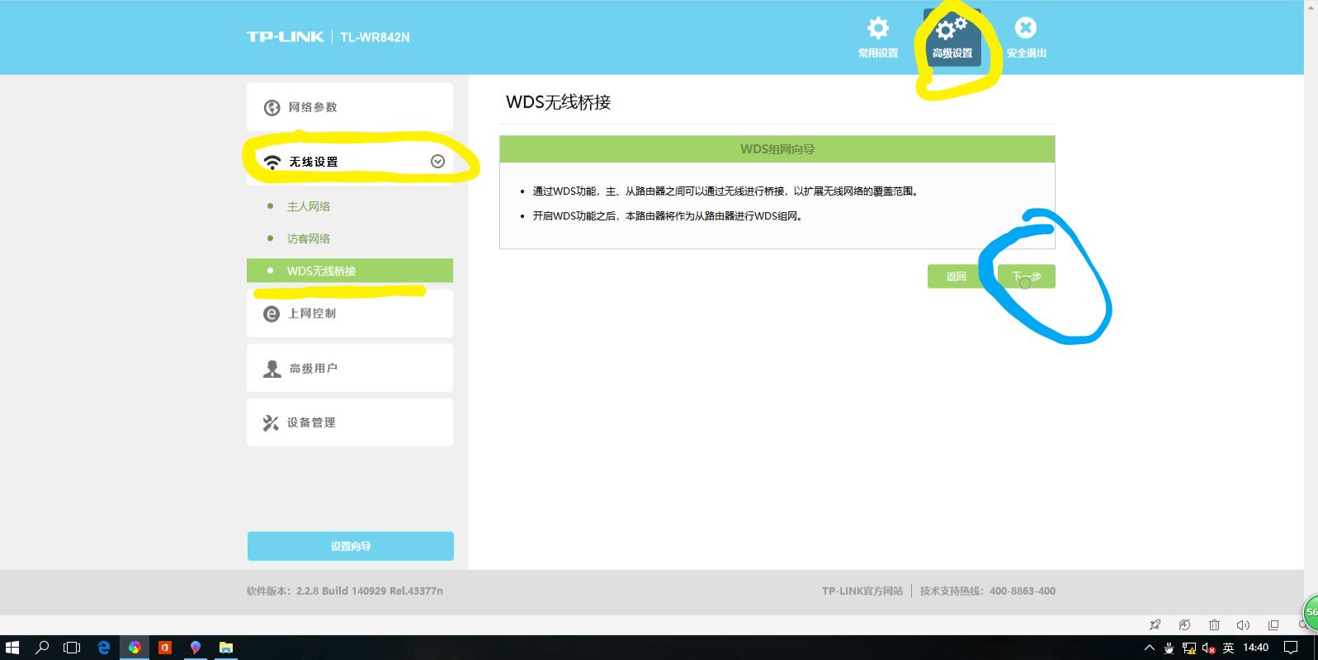Click the 下一步 button
1318x660 pixels.
click(1026, 276)
